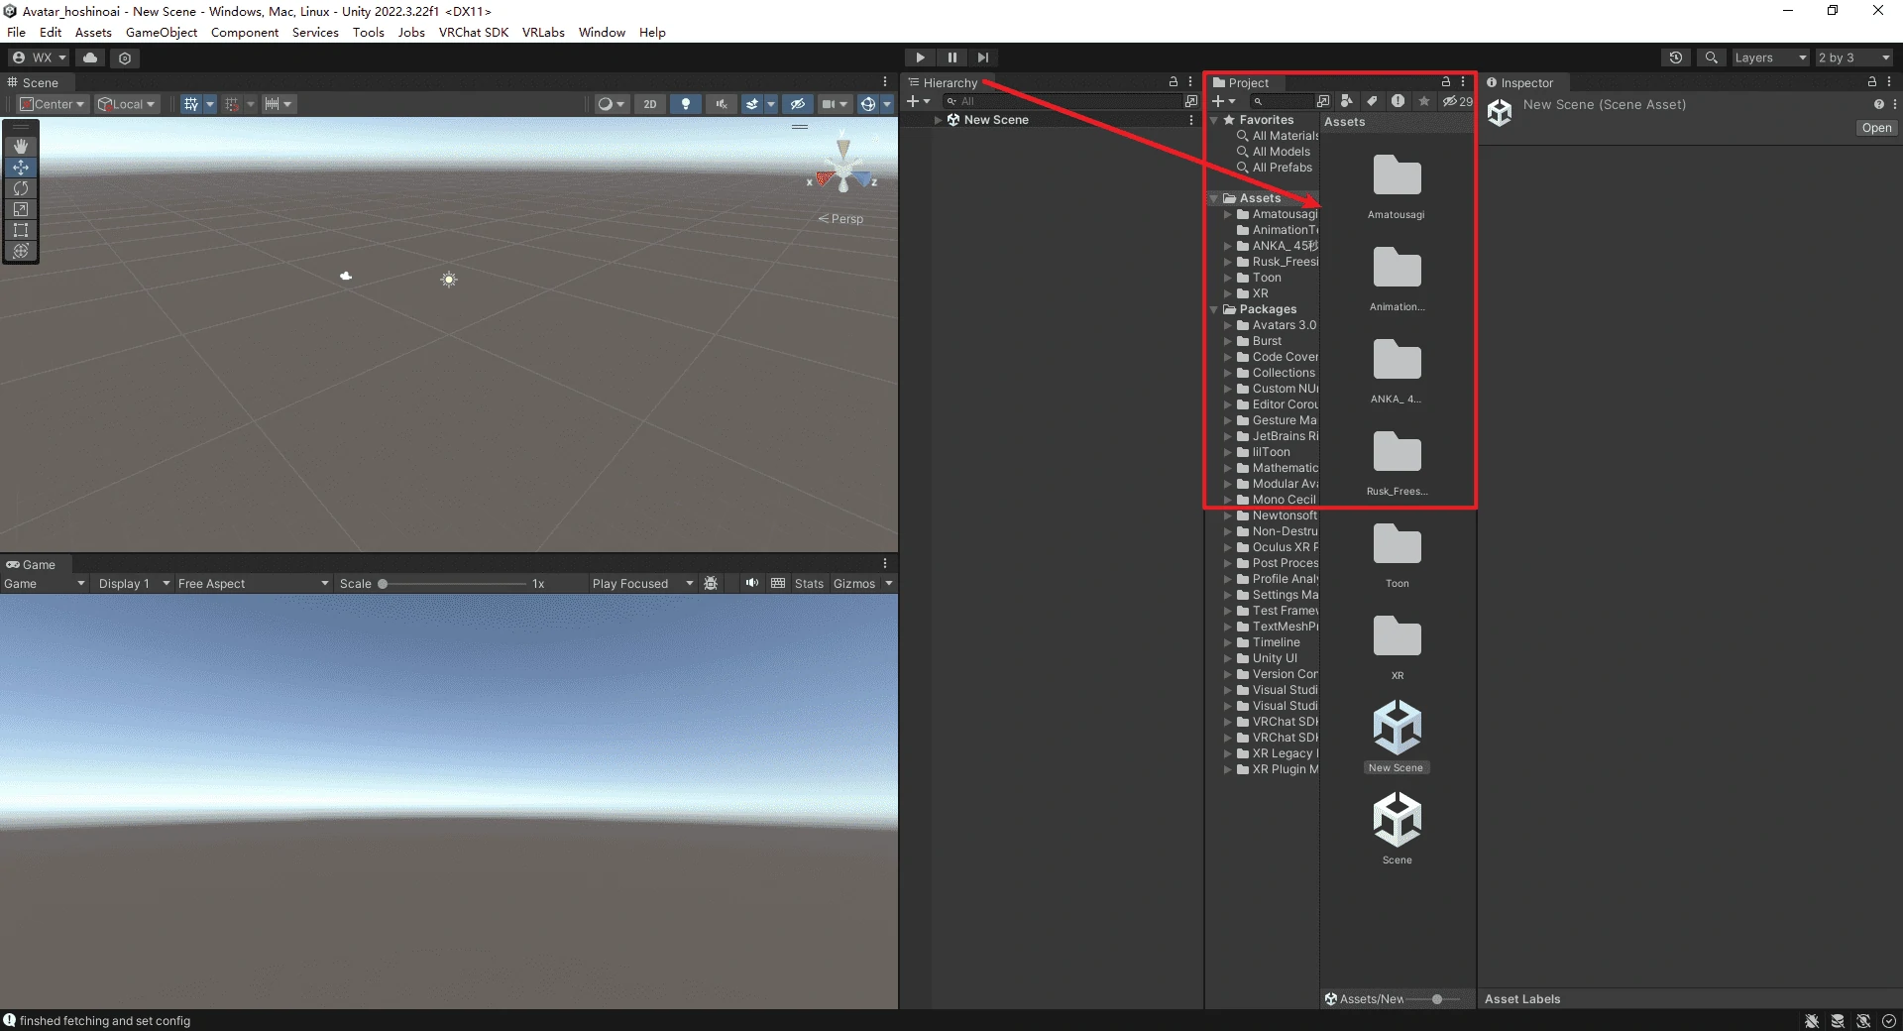The height and width of the screenshot is (1031, 1903).
Task: Adjust the Game view Scale slider
Action: pos(384,584)
